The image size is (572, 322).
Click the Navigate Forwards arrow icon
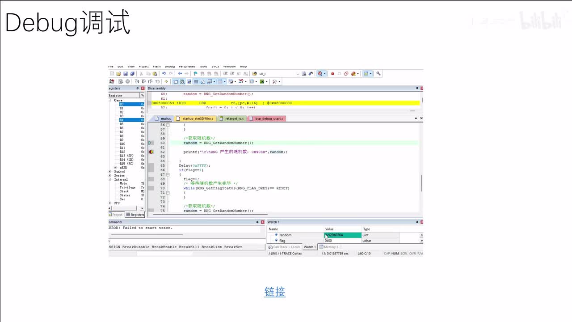coord(186,73)
